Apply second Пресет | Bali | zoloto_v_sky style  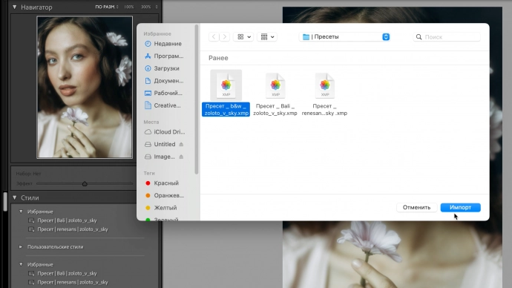(x=67, y=273)
